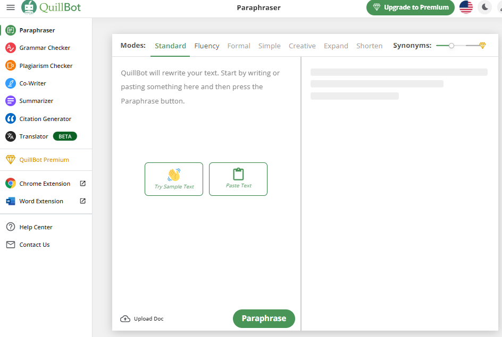Click the Co-Writer feather icon
The width and height of the screenshot is (502, 337).
coord(11,83)
